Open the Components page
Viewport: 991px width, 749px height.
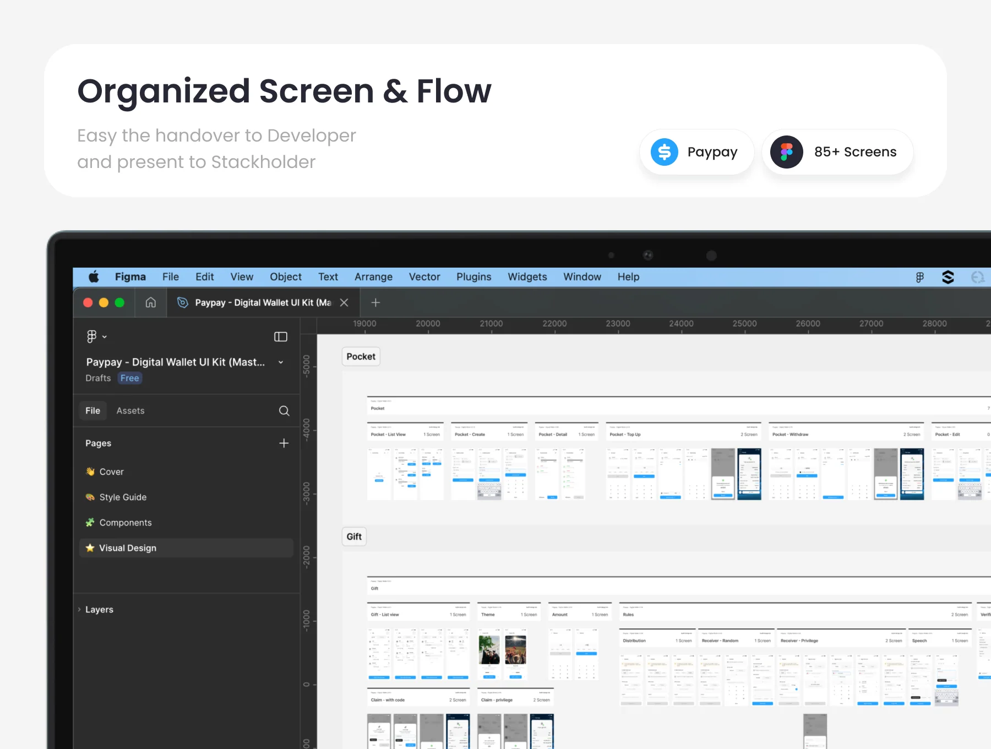tap(186, 523)
